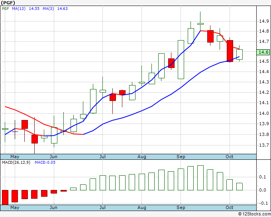This screenshot has height=217, width=271.
Task: Click the (PGF) chart title
Action: click(8, 3)
